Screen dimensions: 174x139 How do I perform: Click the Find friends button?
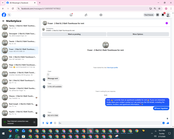click(149, 15)
